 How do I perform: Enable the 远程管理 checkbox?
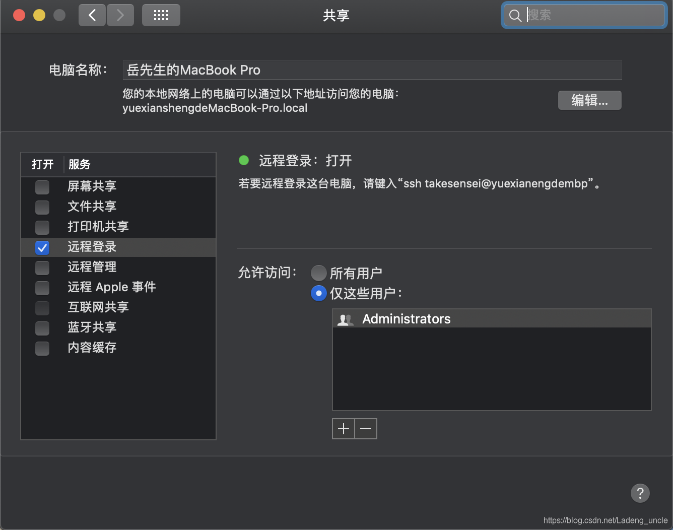pyautogui.click(x=42, y=268)
